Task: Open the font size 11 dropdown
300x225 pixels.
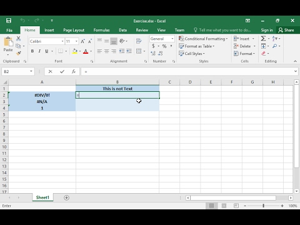Action: (76, 41)
